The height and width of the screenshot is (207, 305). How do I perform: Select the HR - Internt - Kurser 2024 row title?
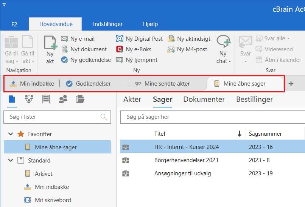(187, 147)
